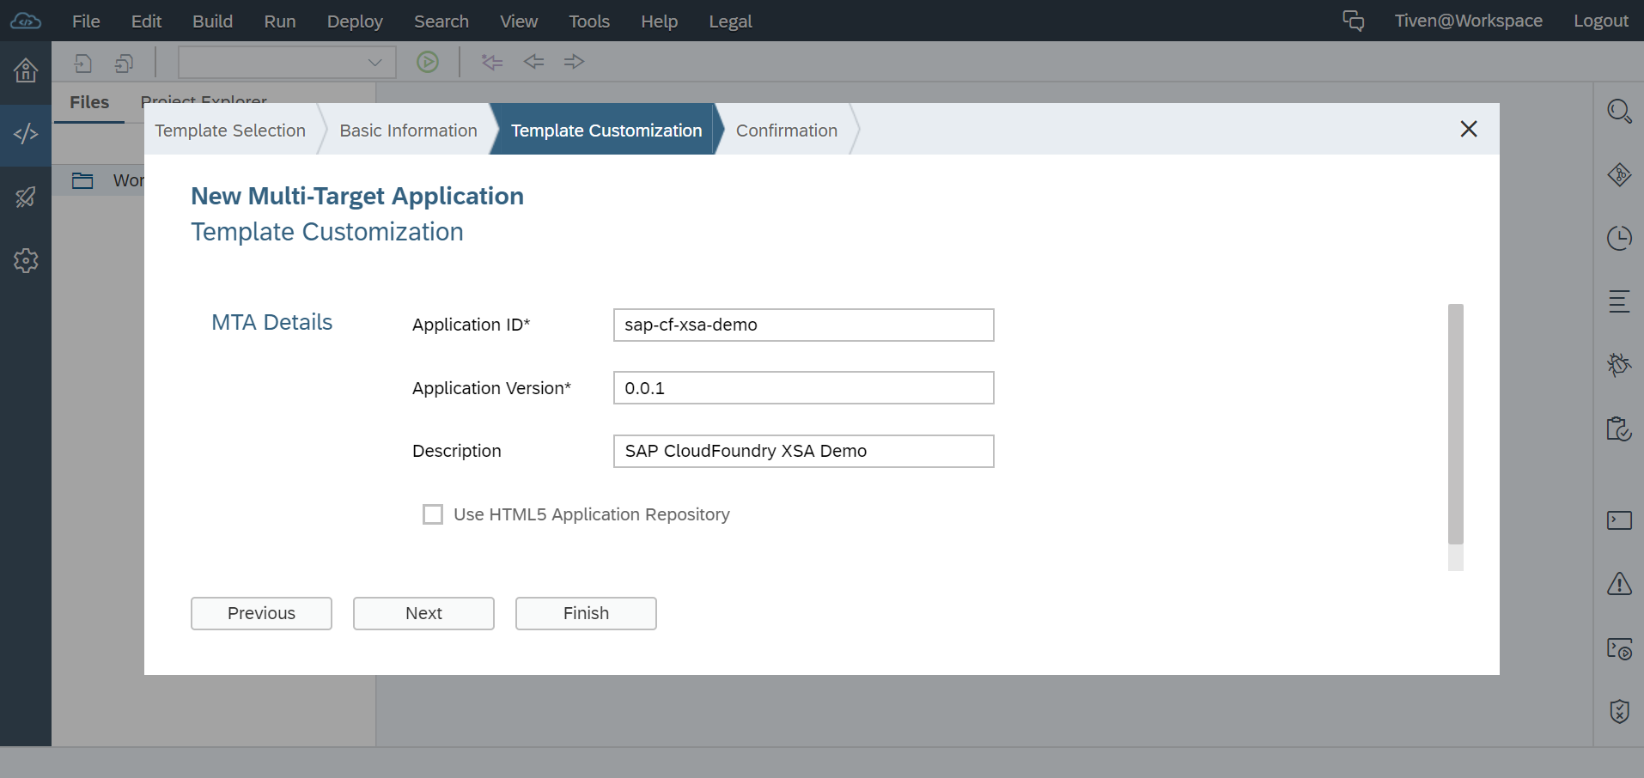1644x778 pixels.
Task: Open the Search menu
Action: [x=441, y=21]
